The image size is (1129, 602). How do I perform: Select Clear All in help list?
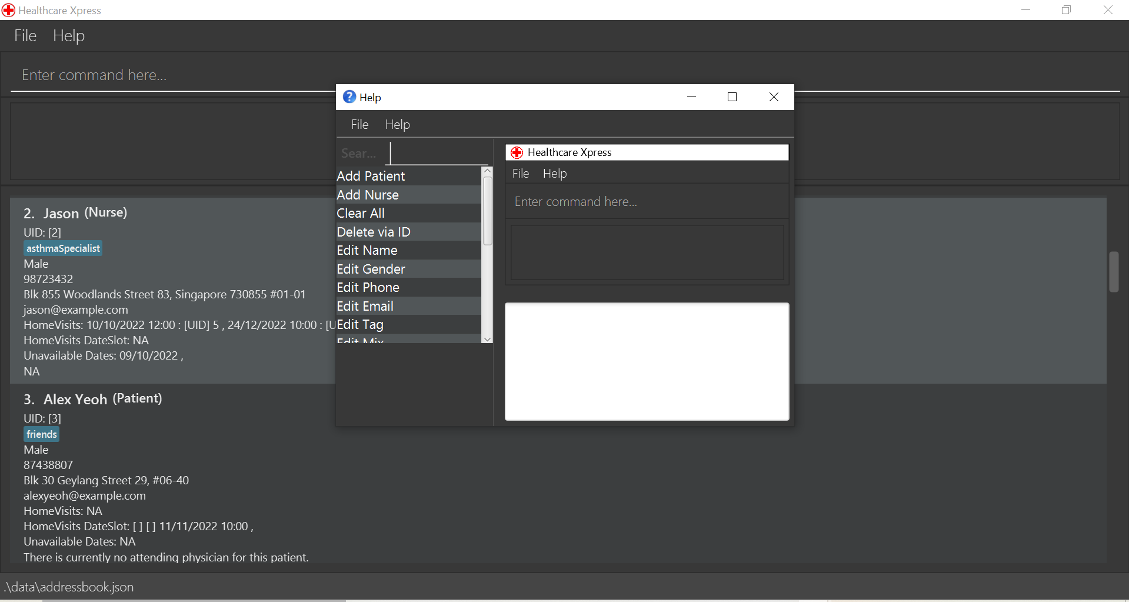coord(409,213)
